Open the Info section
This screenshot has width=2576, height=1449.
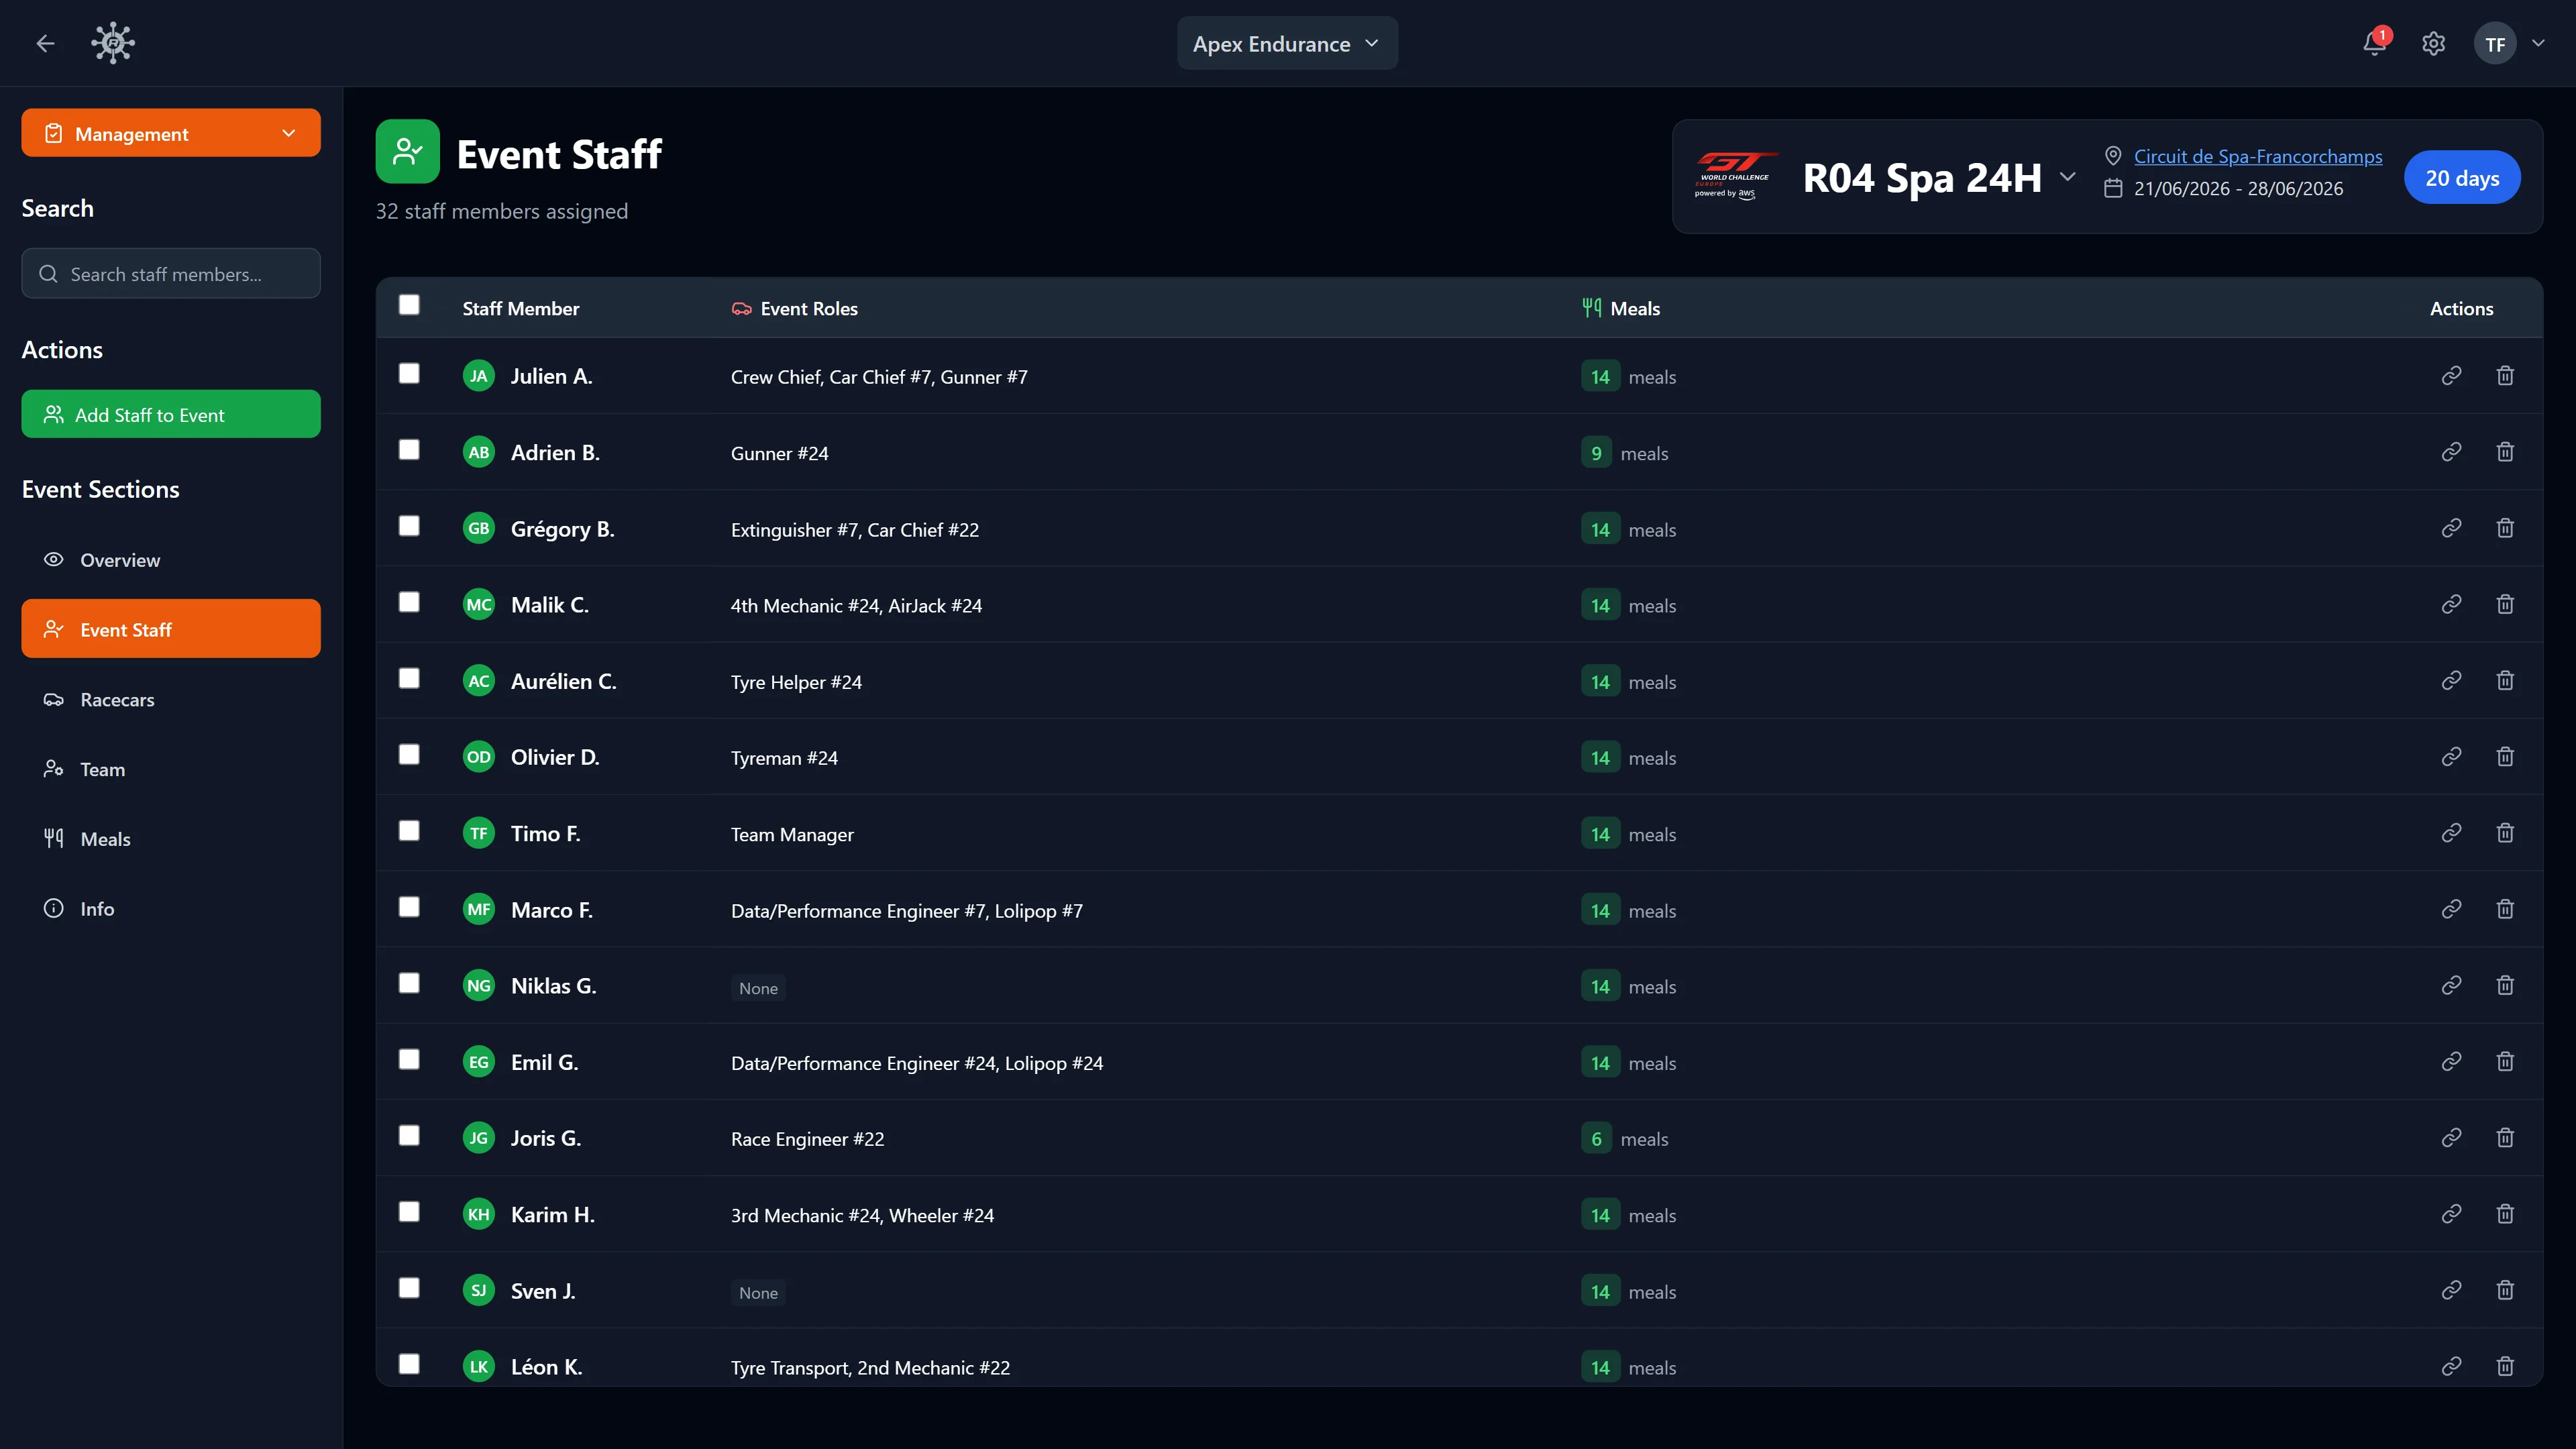(x=171, y=909)
